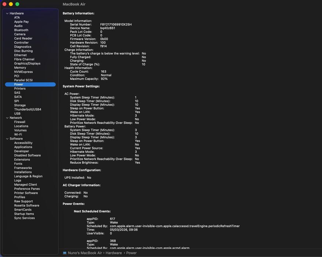Select Accessibility under Software

pos(23,143)
